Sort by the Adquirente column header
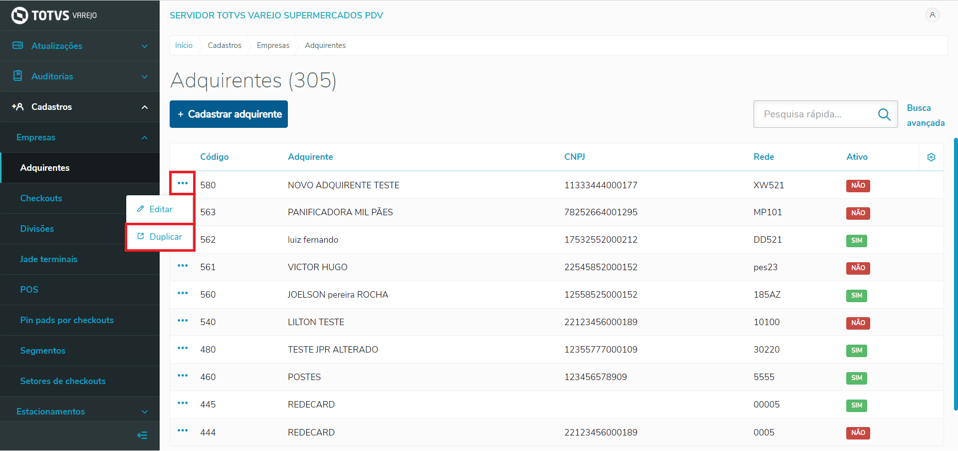 tap(310, 157)
